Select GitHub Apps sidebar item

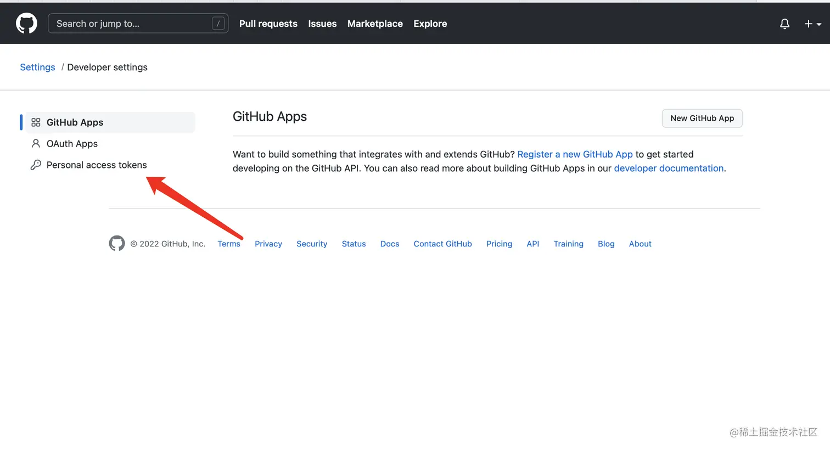click(110, 122)
